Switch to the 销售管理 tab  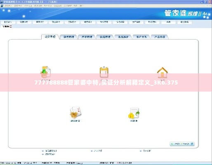point(69,37)
